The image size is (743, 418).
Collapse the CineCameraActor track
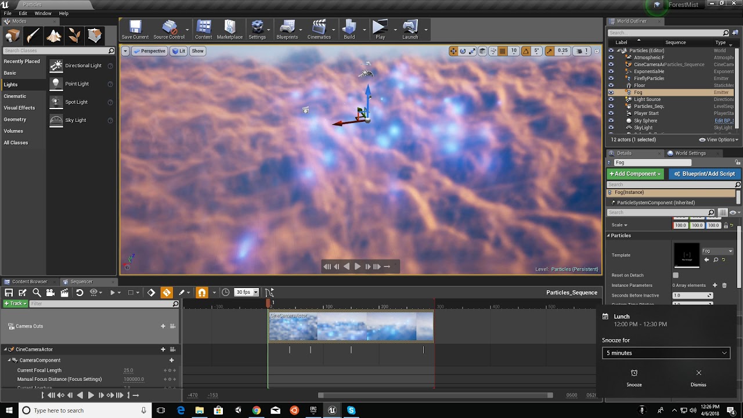5,349
